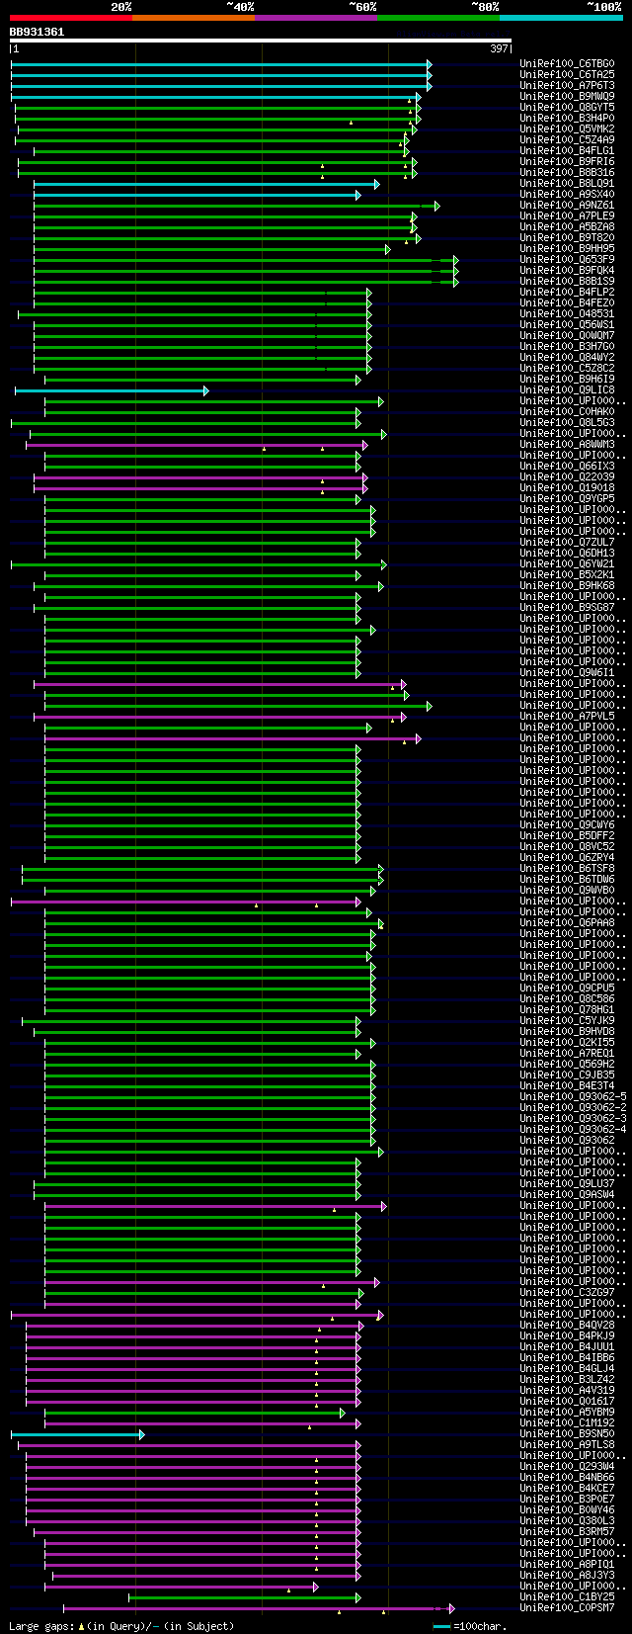
Task: Select hit UniRef100_C9JB35
Action: click(567, 1075)
